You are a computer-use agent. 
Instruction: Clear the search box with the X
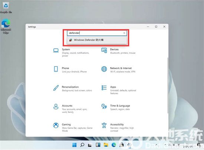tap(124, 33)
